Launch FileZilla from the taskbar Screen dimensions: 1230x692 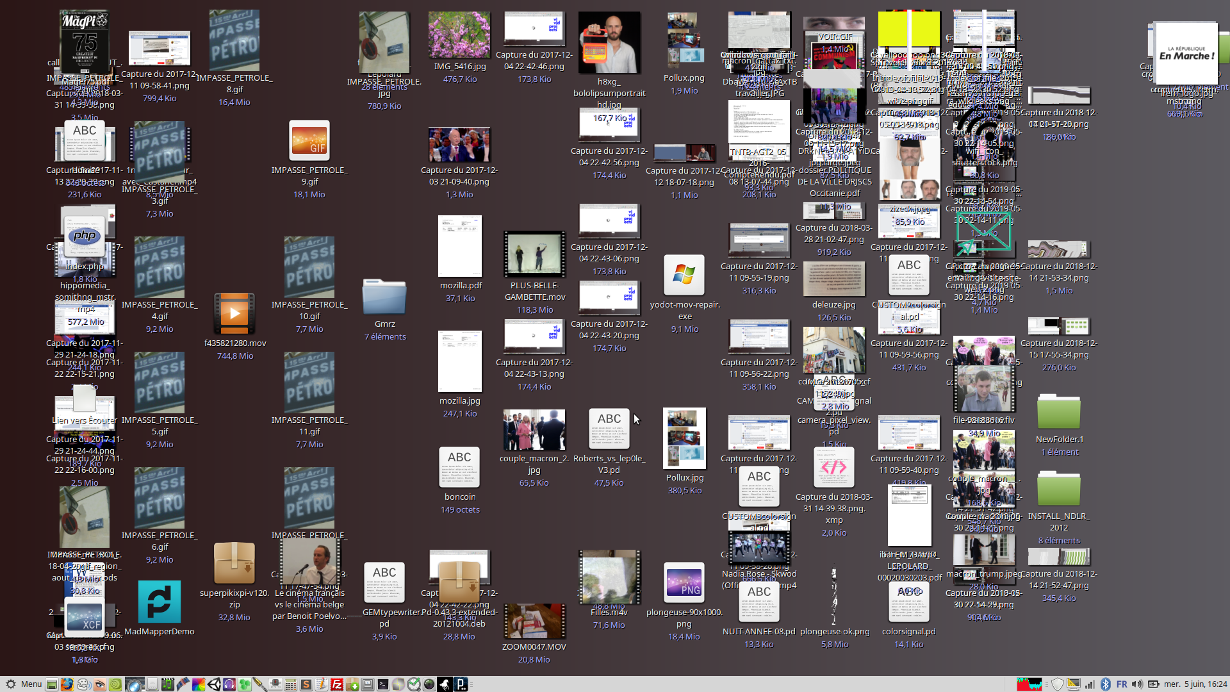pos(337,684)
